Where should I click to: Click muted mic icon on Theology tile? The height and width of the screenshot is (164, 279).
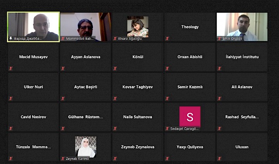click(167, 38)
